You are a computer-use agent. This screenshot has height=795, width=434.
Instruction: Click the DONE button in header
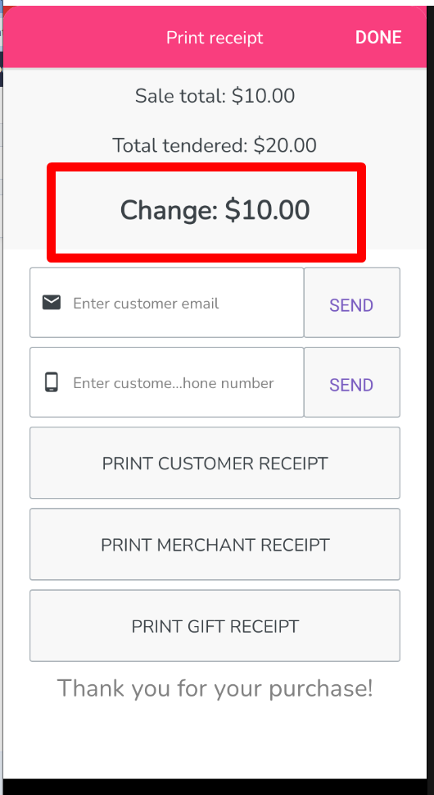point(378,38)
